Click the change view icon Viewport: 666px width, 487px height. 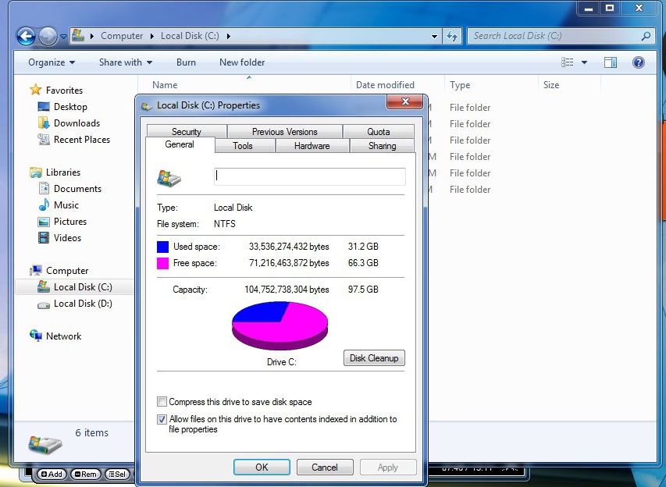tap(567, 62)
